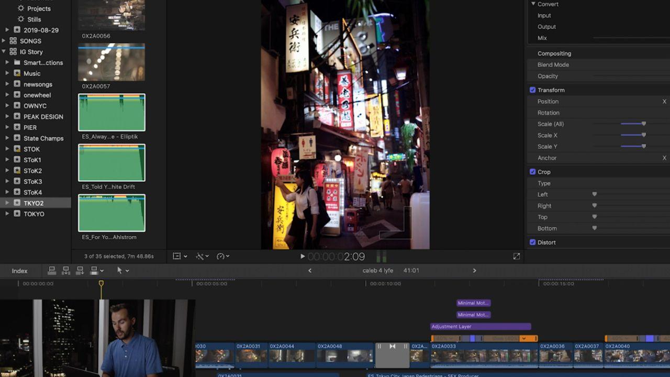Click the caleb 4 lyfe project title
Viewport: 670px width, 377px height.
click(x=378, y=271)
